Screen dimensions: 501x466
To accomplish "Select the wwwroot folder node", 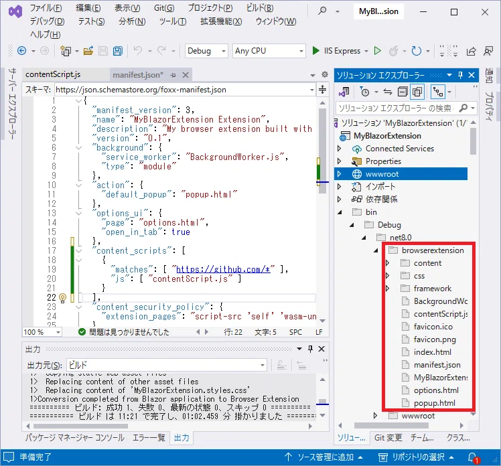I will pyautogui.click(x=401, y=174).
